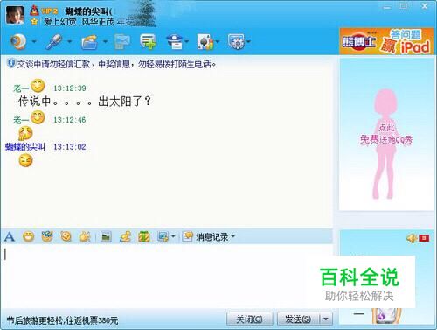437x330 pixels.
Task: Start a video call with webcam icon
Action: point(18,42)
